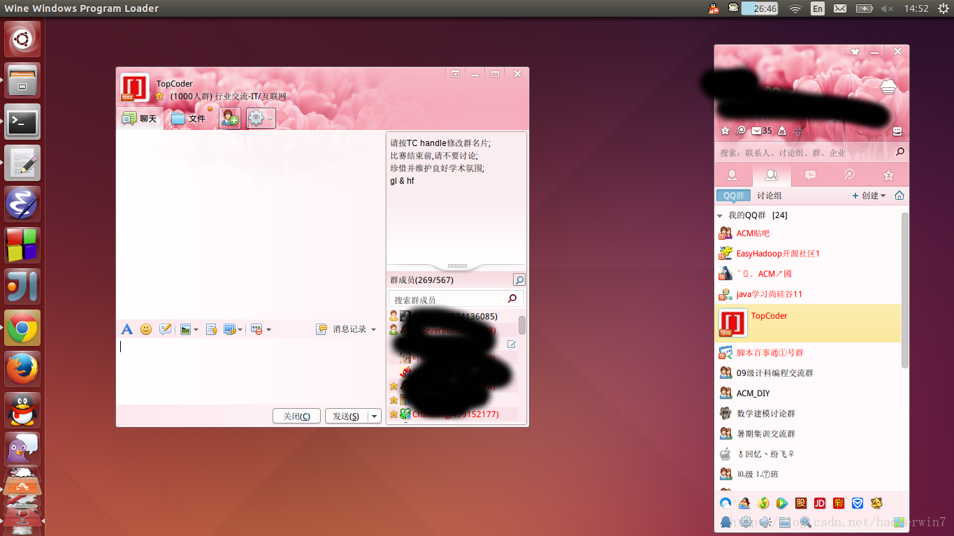Click the chat bubble with pencil icon

coord(166,329)
